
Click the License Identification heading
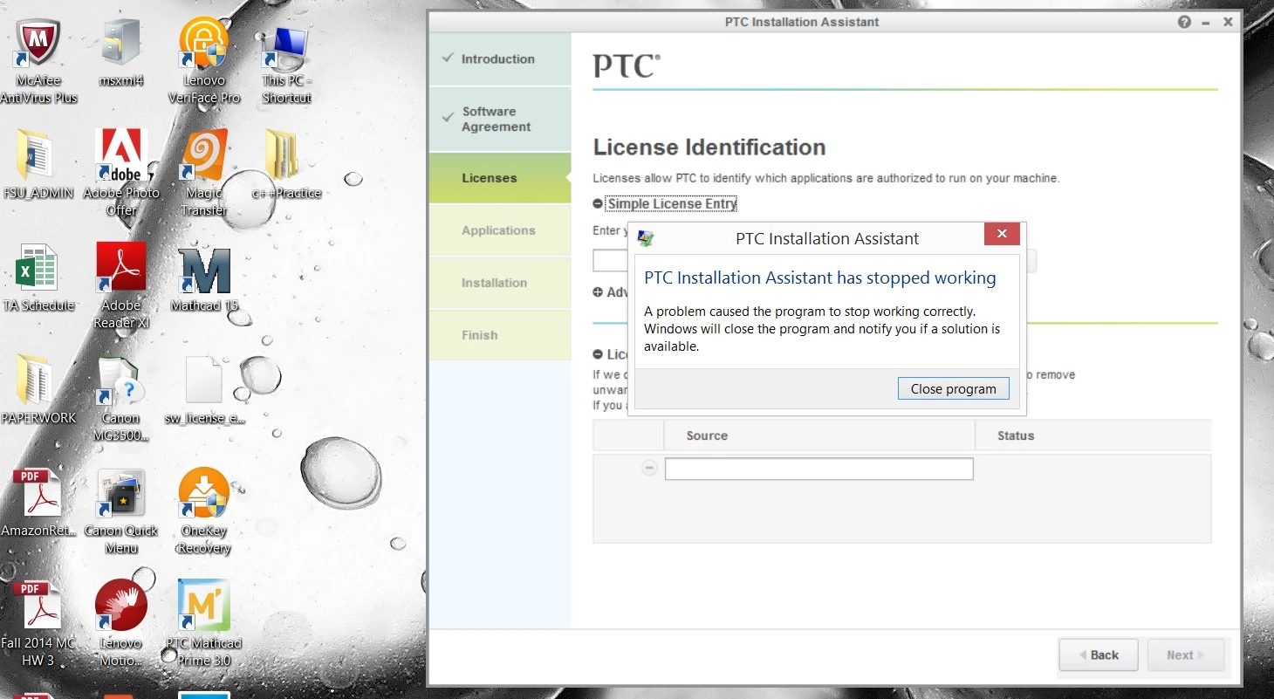[x=709, y=147]
